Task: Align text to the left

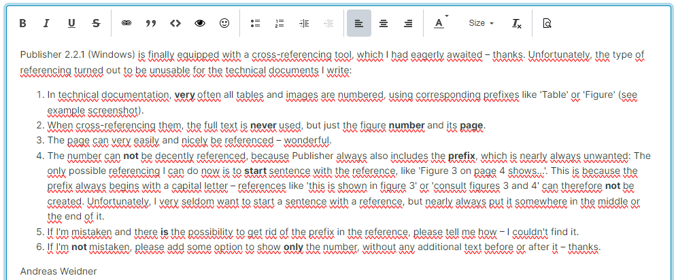Action: point(358,23)
